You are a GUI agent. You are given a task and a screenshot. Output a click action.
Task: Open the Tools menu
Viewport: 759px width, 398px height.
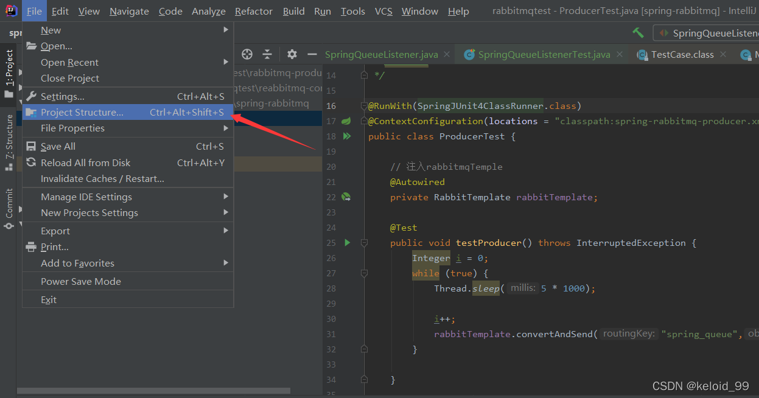pyautogui.click(x=353, y=11)
